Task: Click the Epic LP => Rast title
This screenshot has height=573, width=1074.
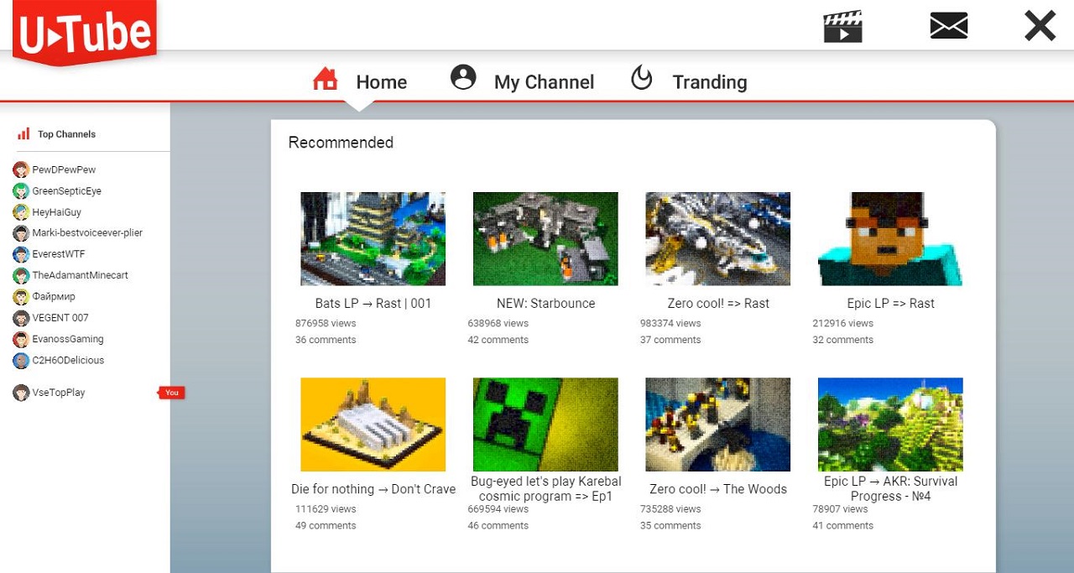Action: click(x=890, y=304)
